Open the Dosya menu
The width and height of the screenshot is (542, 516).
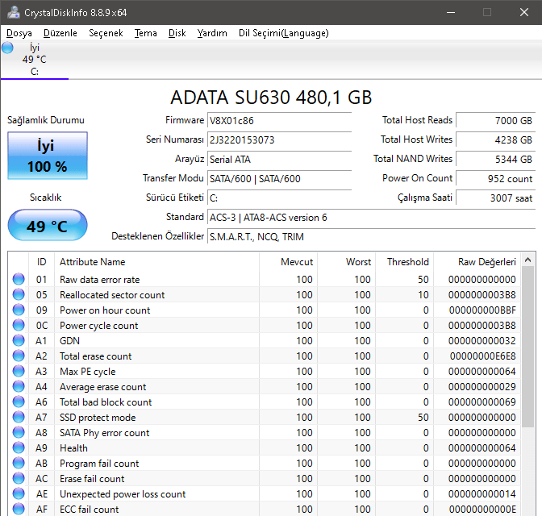point(19,33)
